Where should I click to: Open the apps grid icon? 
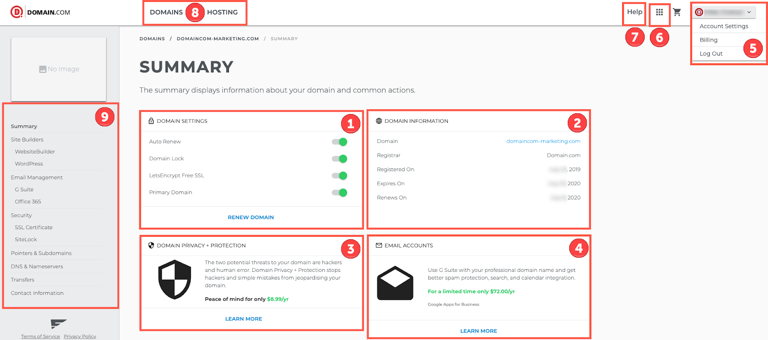click(x=660, y=12)
